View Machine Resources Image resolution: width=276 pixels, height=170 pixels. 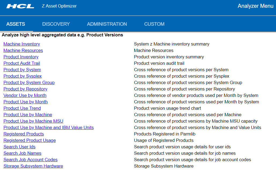click(x=23, y=50)
